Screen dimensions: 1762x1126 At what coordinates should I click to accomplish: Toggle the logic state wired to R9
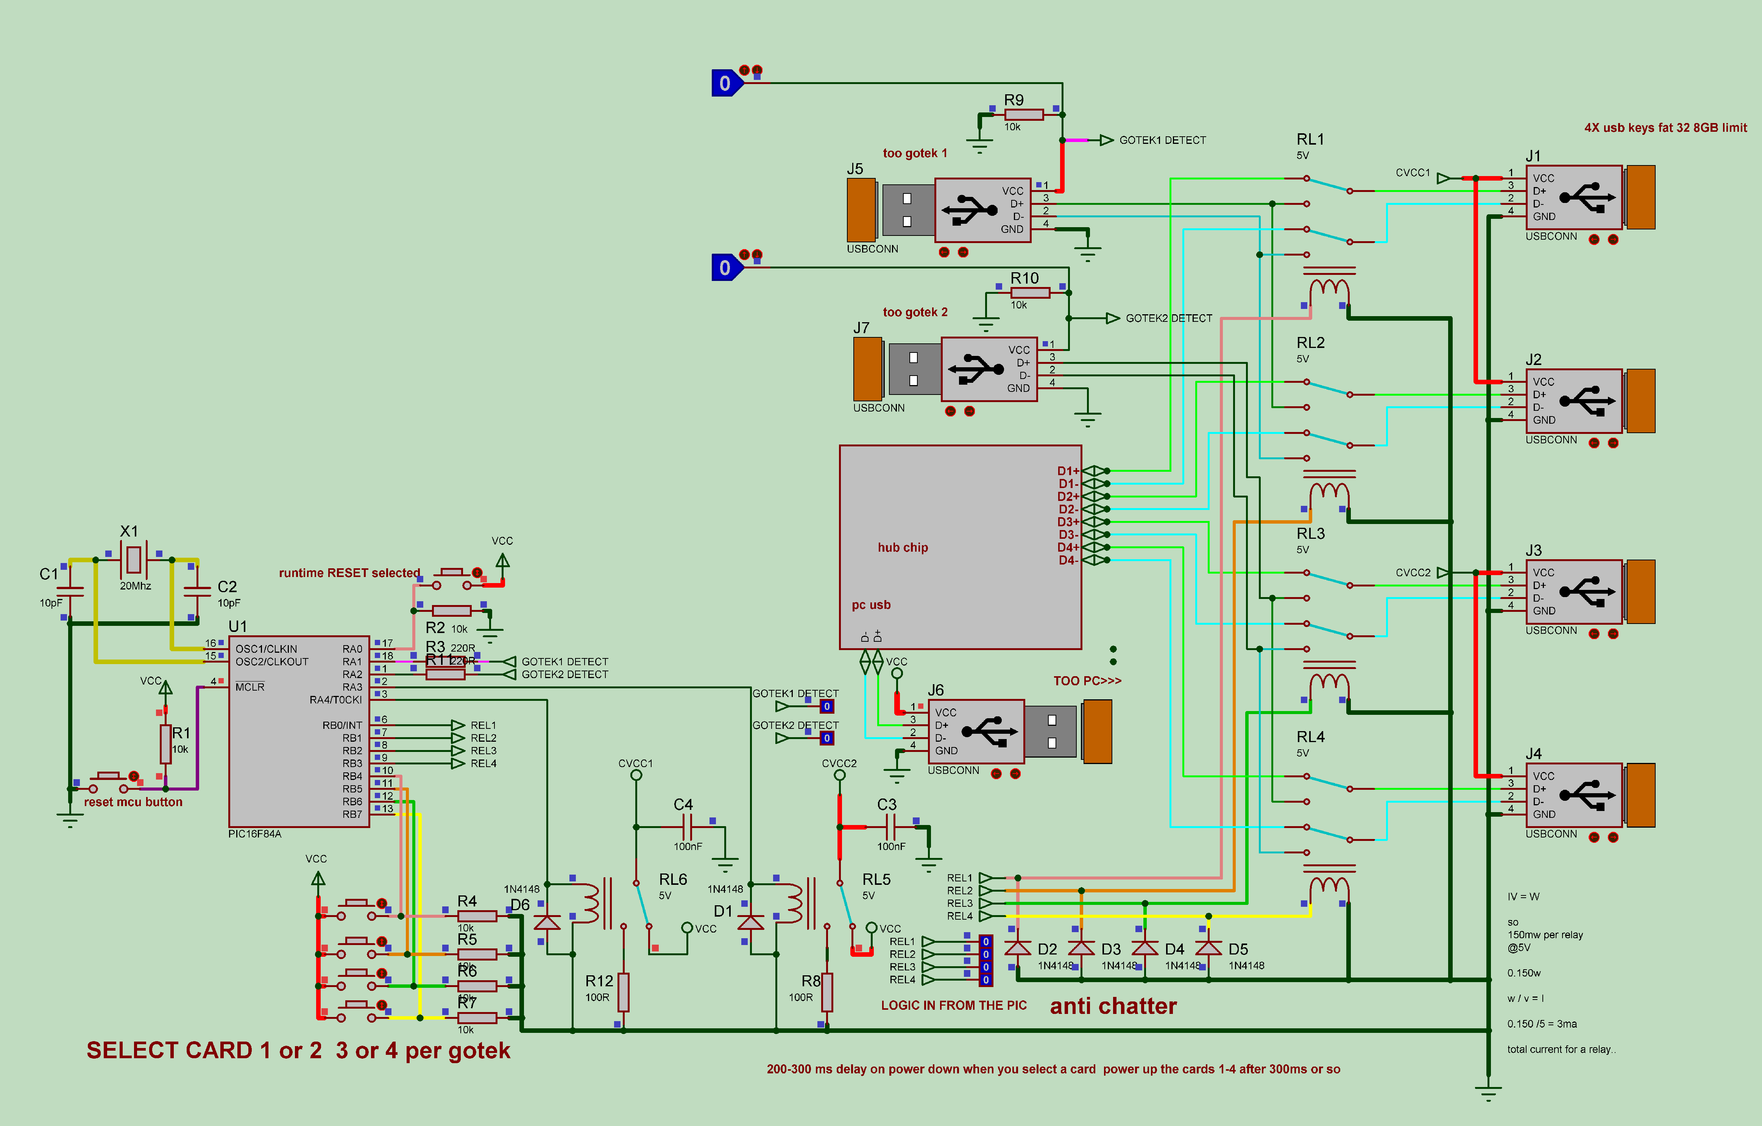tap(727, 83)
